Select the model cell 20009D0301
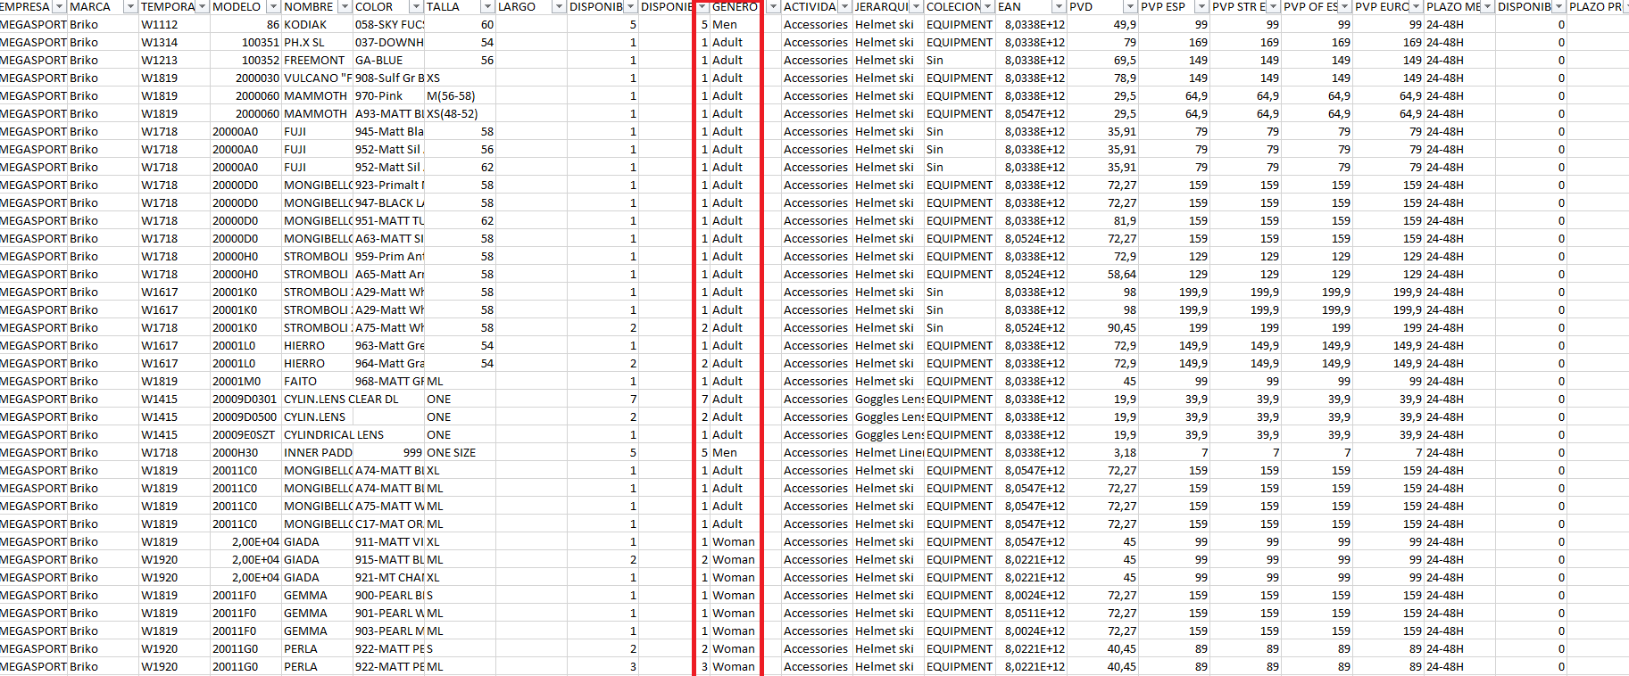Viewport: 1629px width, 676px height. pos(245,400)
